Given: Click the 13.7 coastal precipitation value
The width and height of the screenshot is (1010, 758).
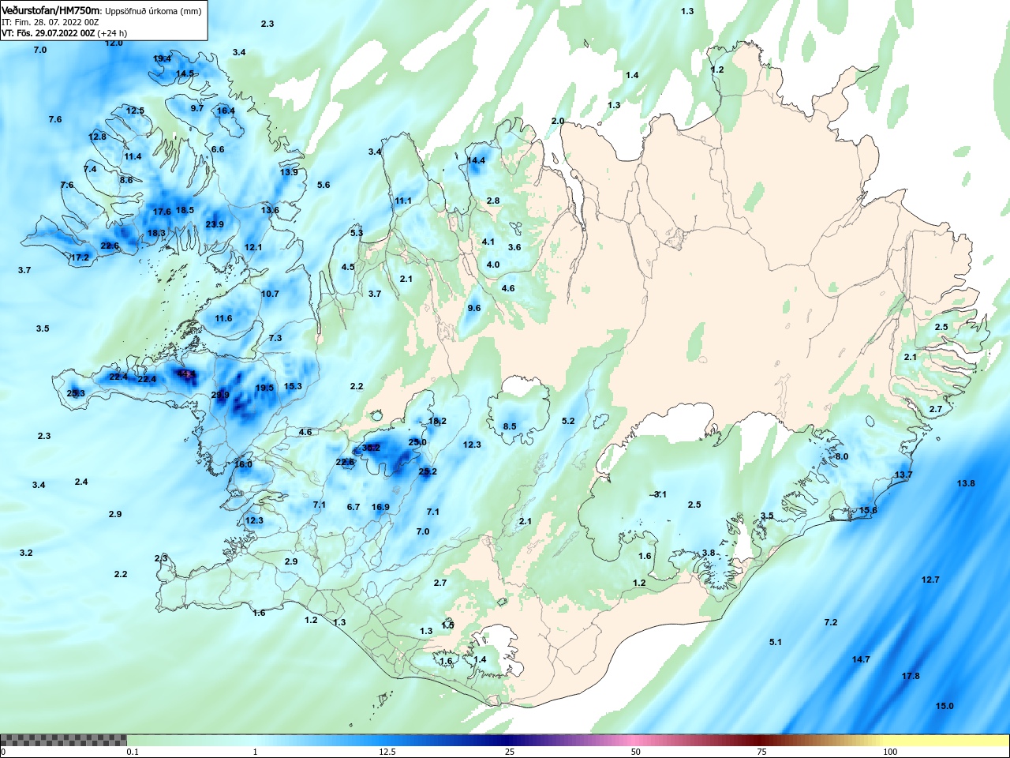Looking at the screenshot, I should (x=903, y=475).
